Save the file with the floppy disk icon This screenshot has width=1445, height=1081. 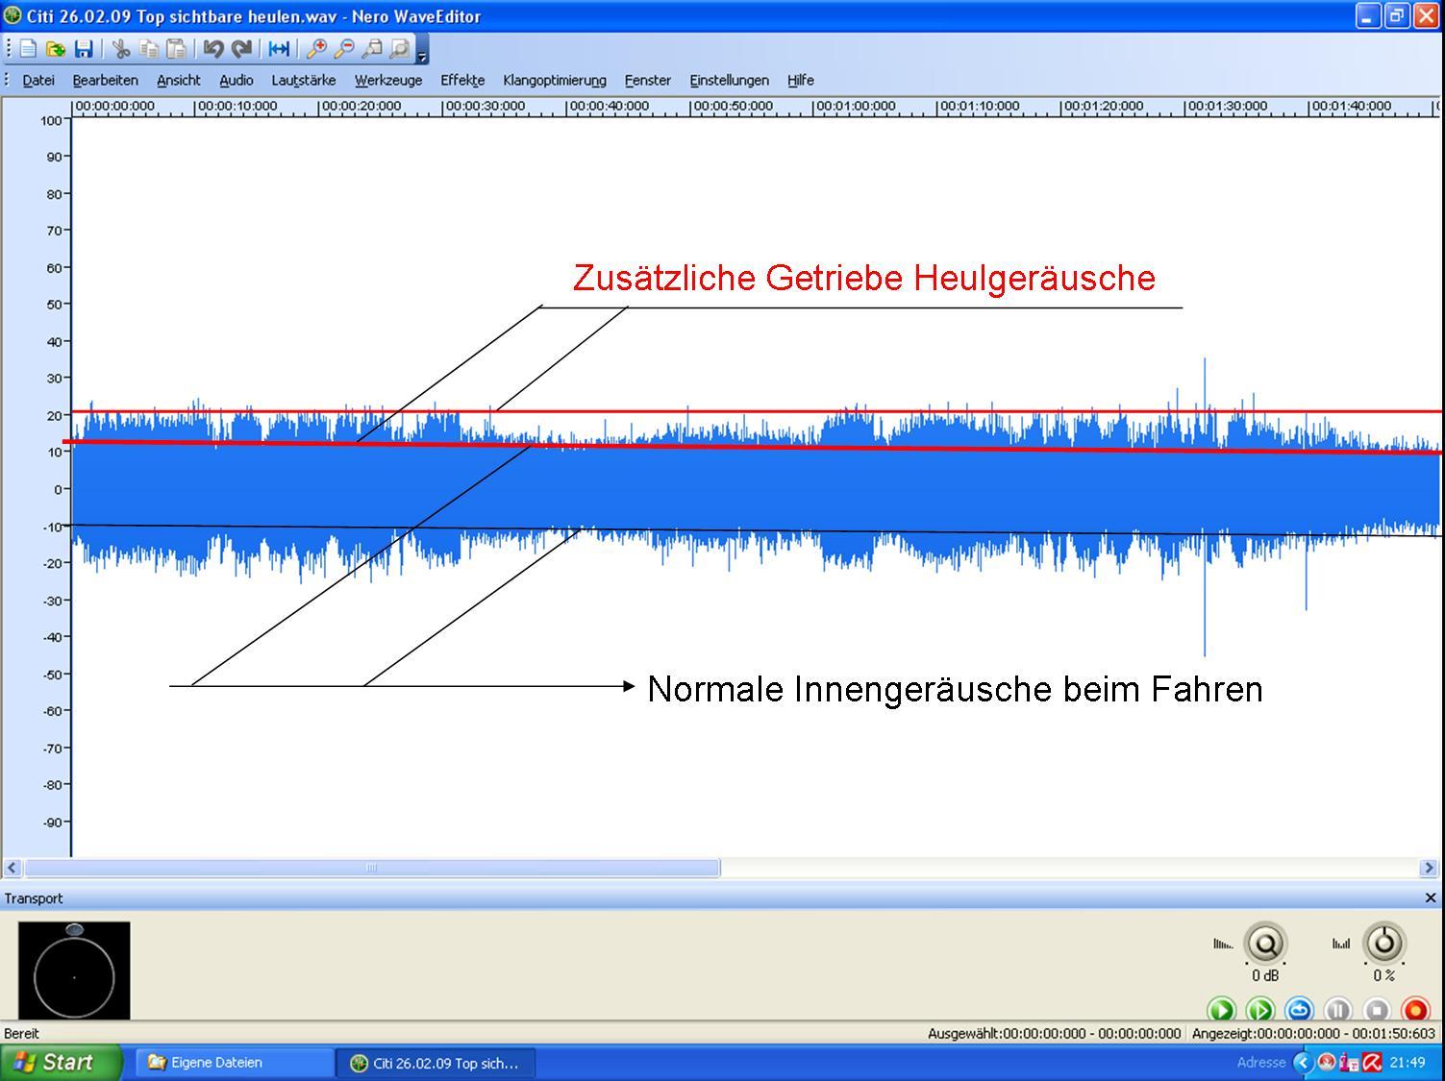point(84,49)
